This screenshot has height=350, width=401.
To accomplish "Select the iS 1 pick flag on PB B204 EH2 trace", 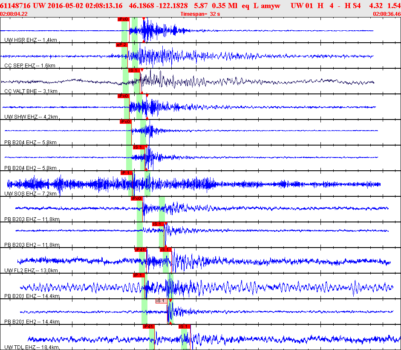I will [x=138, y=147].
